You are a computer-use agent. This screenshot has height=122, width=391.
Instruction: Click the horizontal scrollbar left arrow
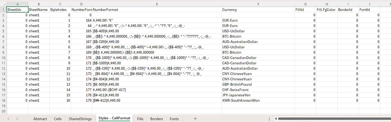pyautogui.click(x=275, y=119)
